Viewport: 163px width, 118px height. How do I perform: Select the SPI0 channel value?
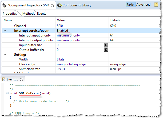[x=60, y=26]
